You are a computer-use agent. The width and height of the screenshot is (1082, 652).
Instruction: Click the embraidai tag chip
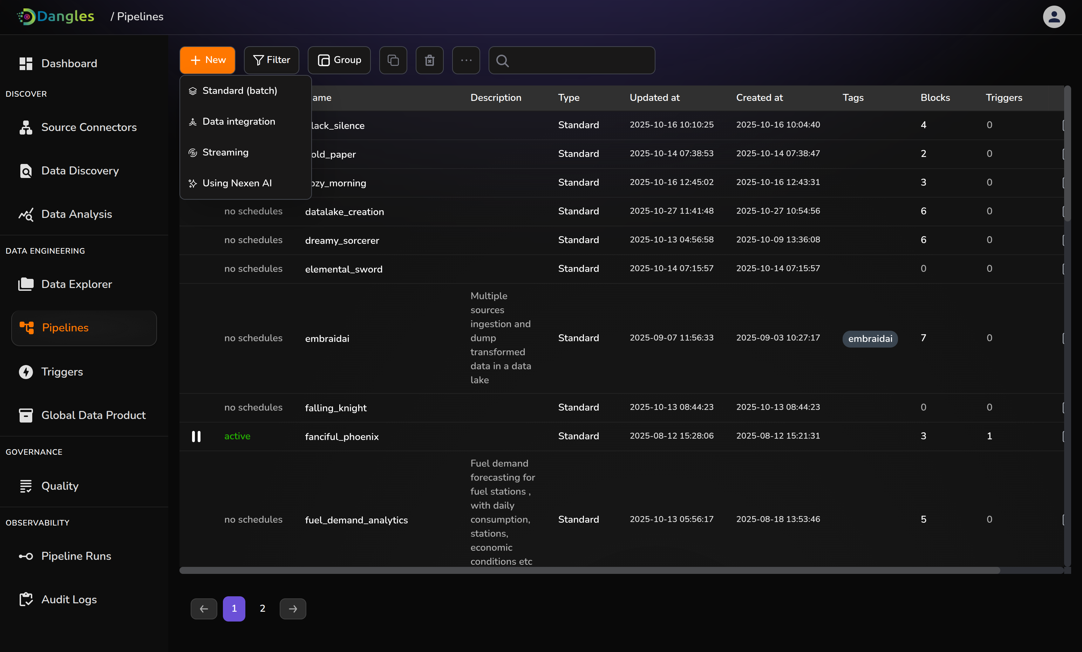[x=870, y=338]
